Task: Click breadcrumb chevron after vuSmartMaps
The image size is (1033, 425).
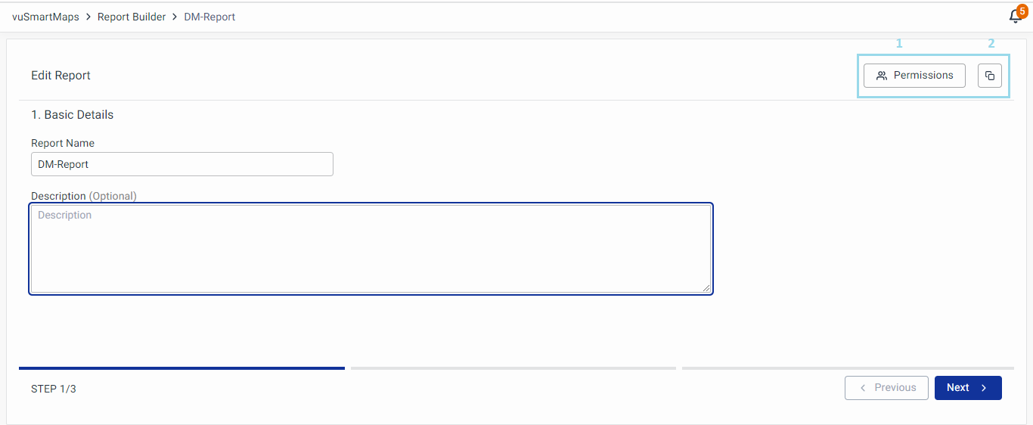Action: [x=88, y=17]
